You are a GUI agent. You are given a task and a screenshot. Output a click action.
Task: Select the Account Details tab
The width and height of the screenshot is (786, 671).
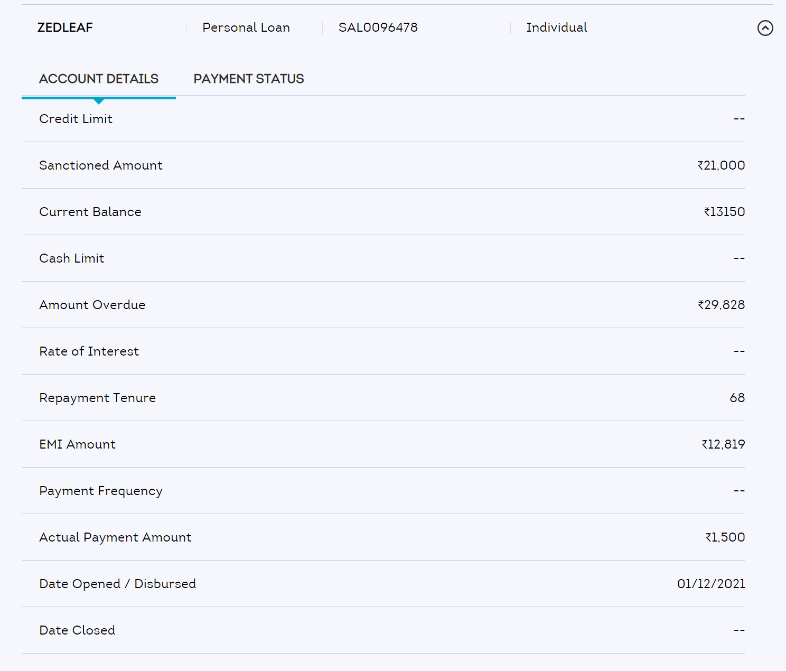point(99,79)
